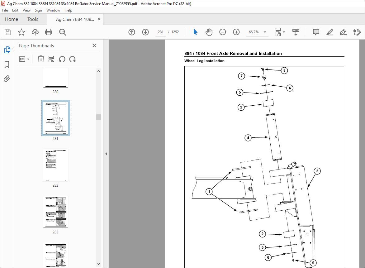Toggle the Page Thumbnails sidebar panel
The height and width of the screenshot is (268, 365).
click(x=7, y=50)
